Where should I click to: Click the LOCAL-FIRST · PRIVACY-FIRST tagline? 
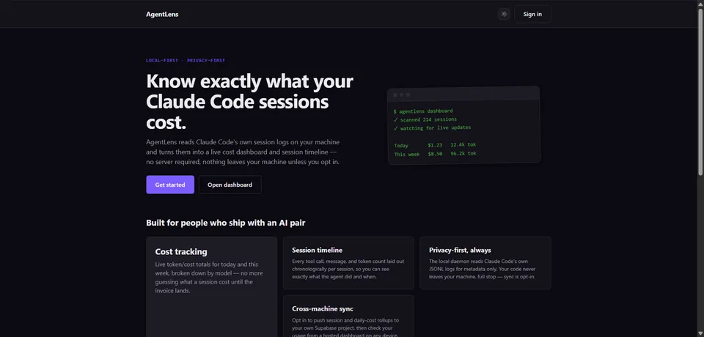[186, 60]
